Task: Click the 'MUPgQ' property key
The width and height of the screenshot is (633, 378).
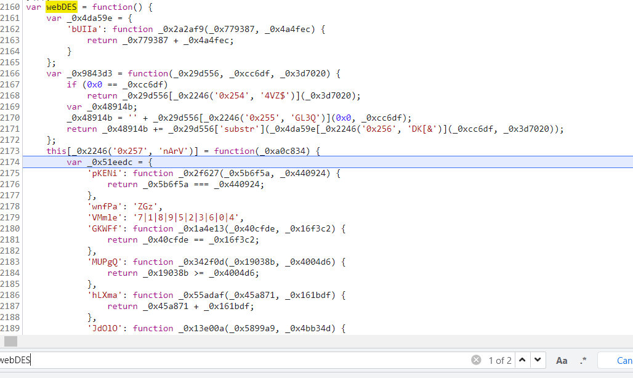Action: click(x=105, y=262)
